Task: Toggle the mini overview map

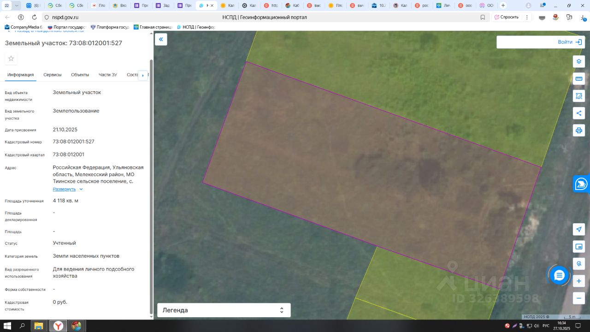Action: click(x=579, y=247)
